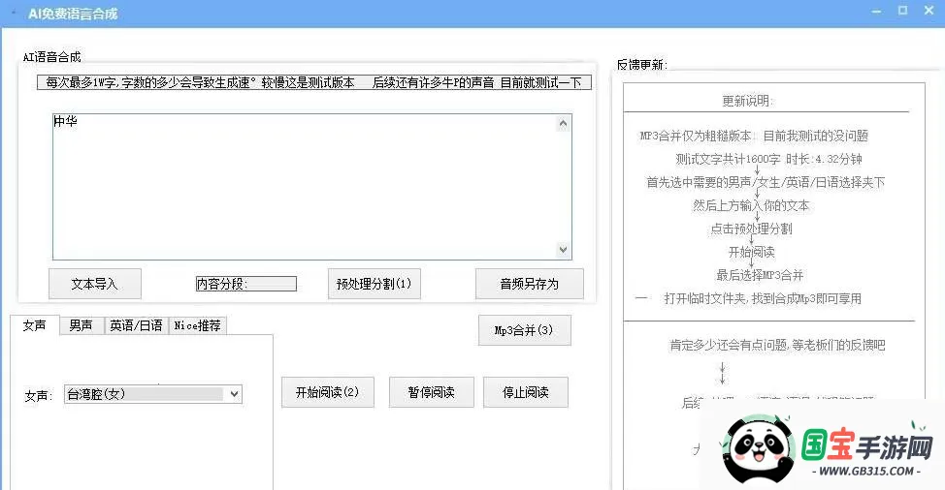The height and width of the screenshot is (490, 945).
Task: Click the 打开临时文件夹 instruction line
Action: (763, 299)
